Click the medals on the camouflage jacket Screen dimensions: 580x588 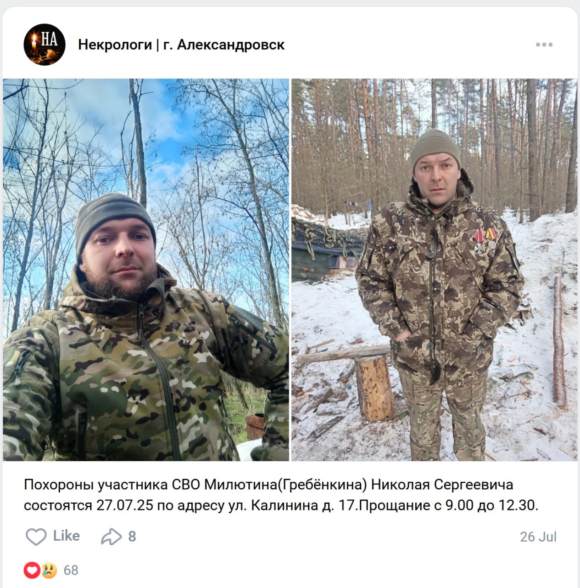pos(485,239)
